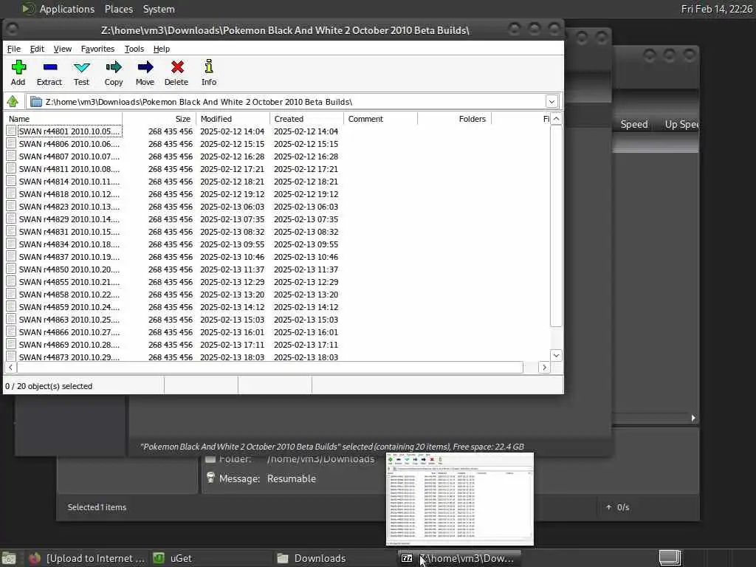Select file SWAN r44855 2010.10.21
This screenshot has width=756, height=567.
point(69,281)
